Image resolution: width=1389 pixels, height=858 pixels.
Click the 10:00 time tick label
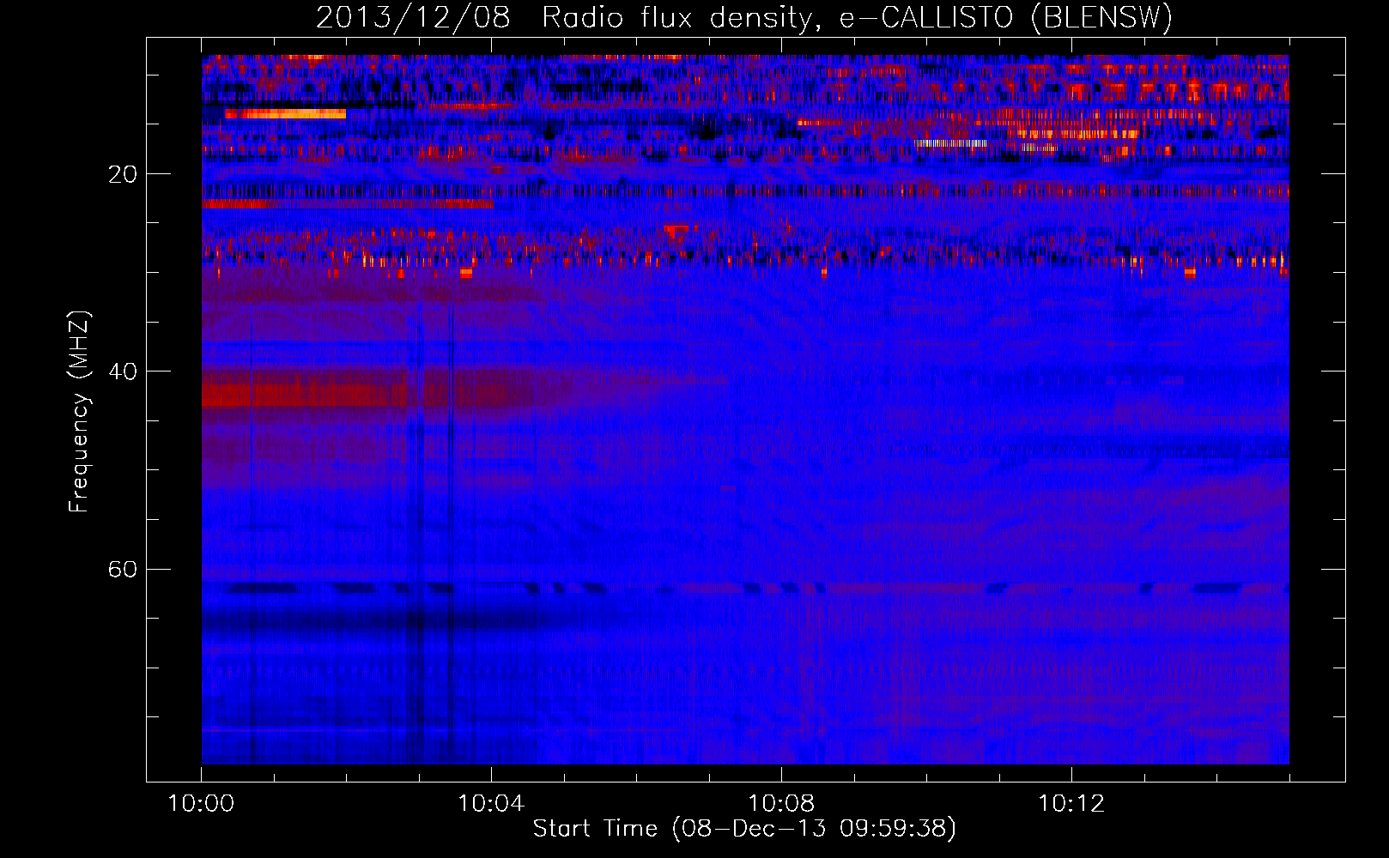pyautogui.click(x=202, y=804)
